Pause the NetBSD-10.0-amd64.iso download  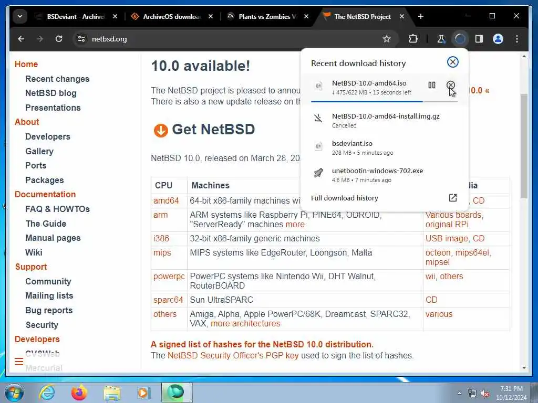click(432, 85)
